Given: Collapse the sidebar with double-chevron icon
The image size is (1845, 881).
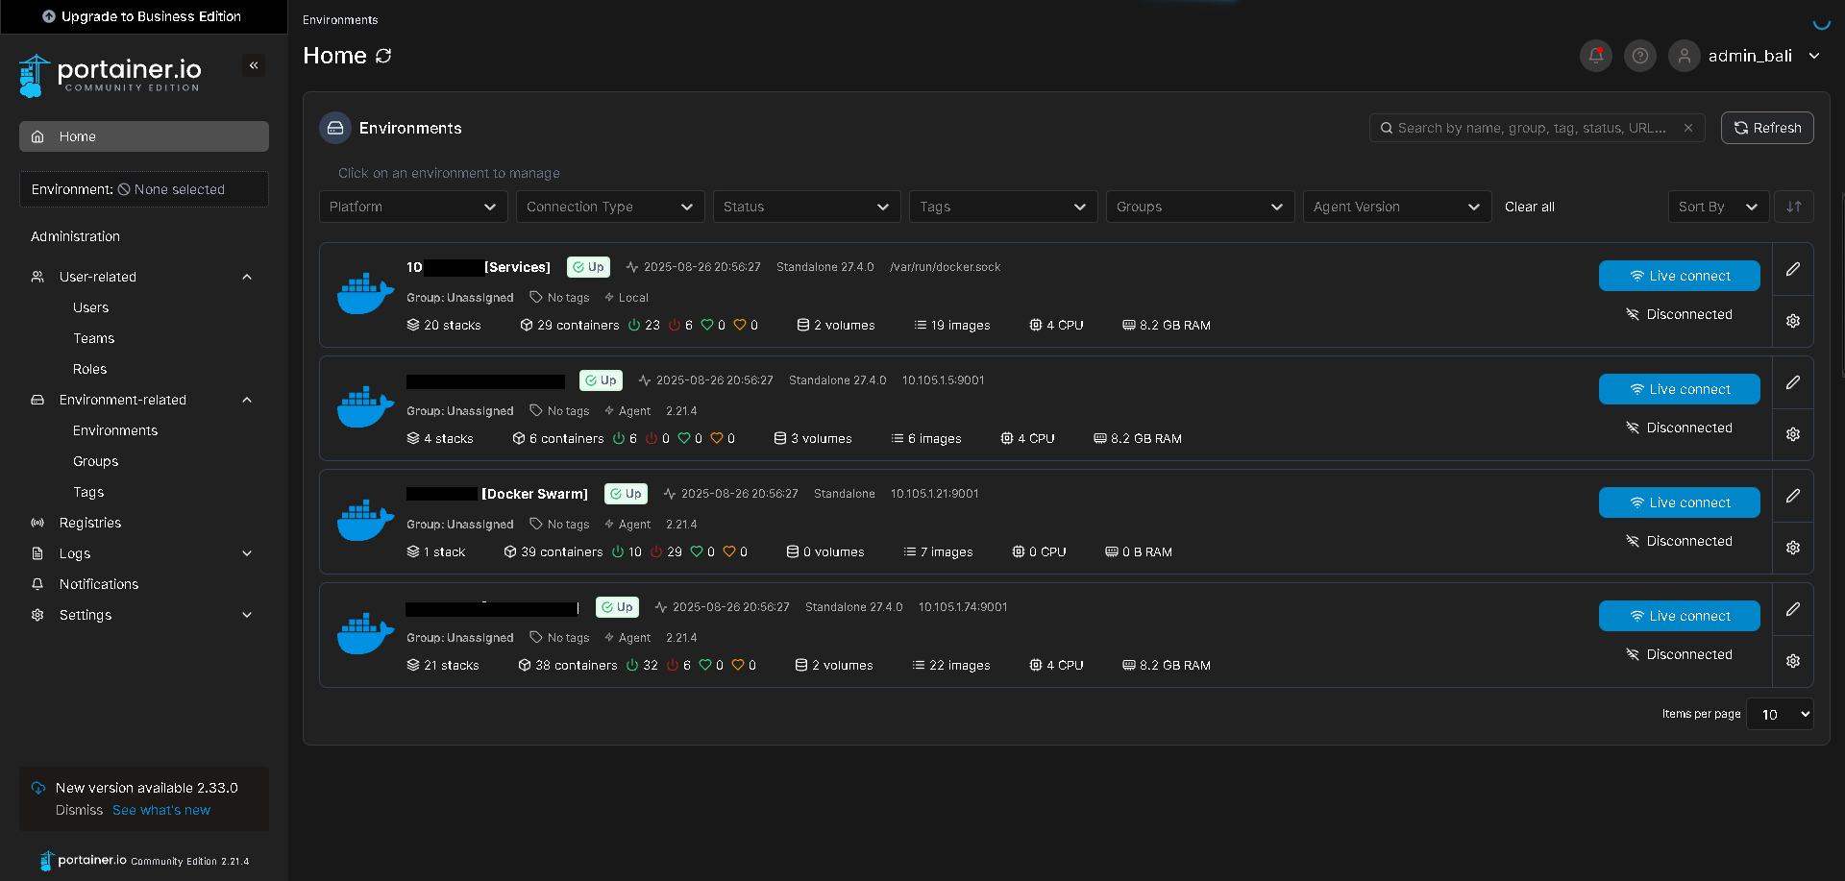Looking at the screenshot, I should [x=254, y=65].
